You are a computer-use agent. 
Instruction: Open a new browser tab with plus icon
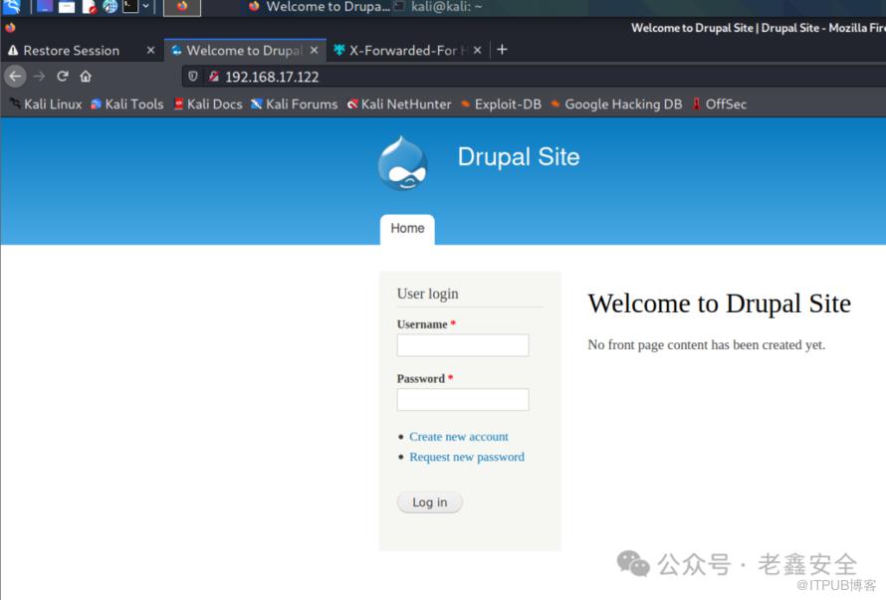pos(502,49)
